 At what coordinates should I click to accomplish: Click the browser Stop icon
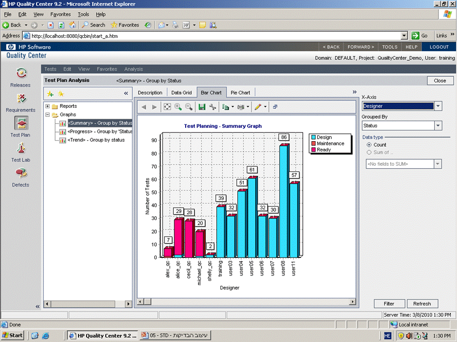click(x=50, y=25)
